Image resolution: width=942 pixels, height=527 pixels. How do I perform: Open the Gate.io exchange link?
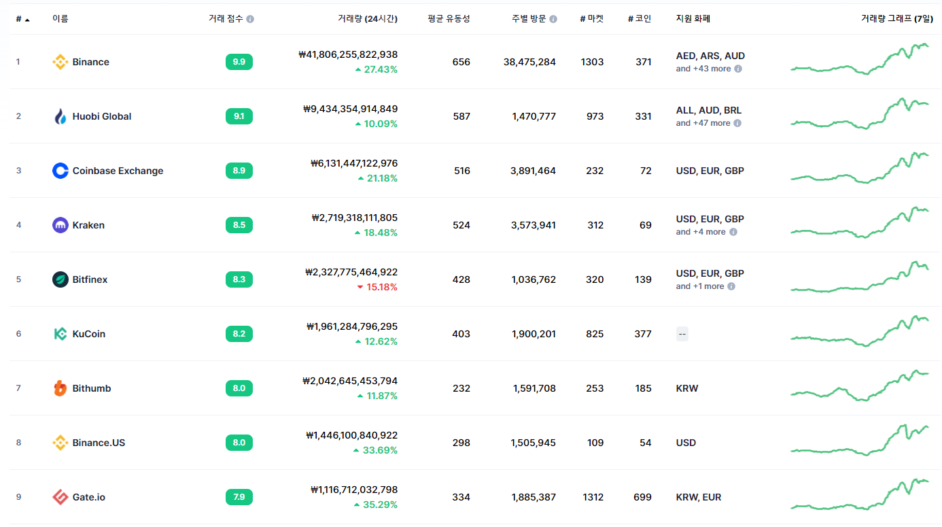click(89, 497)
